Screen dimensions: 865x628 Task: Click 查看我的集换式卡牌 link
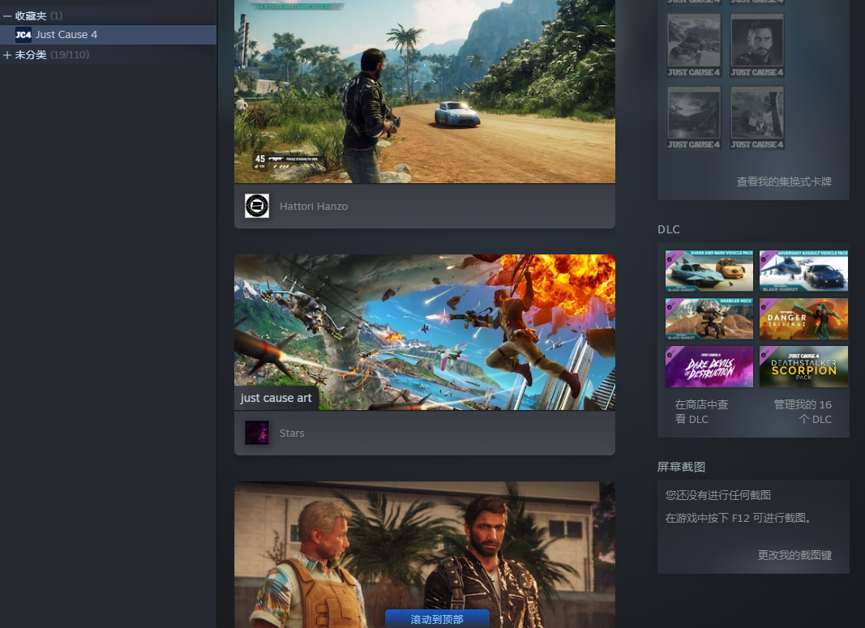[783, 182]
